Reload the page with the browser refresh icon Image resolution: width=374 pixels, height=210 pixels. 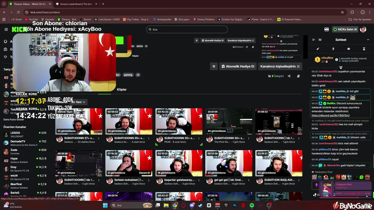(x=18, y=12)
